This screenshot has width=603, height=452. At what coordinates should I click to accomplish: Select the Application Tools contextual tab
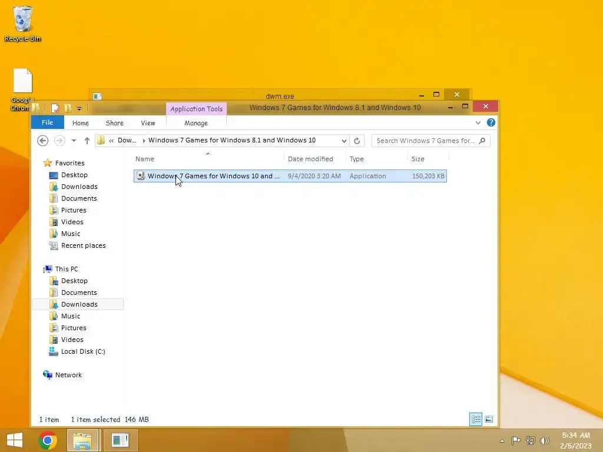coord(197,109)
